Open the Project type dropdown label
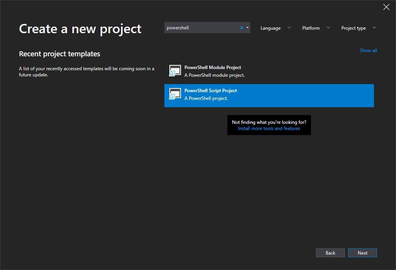Viewport: 396px width, 270px height. click(x=353, y=28)
